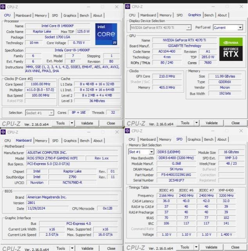The height and width of the screenshot is (251, 248).
Task: Click GFX Core clock value 210.0 MHz
Action: (x=167, y=76)
